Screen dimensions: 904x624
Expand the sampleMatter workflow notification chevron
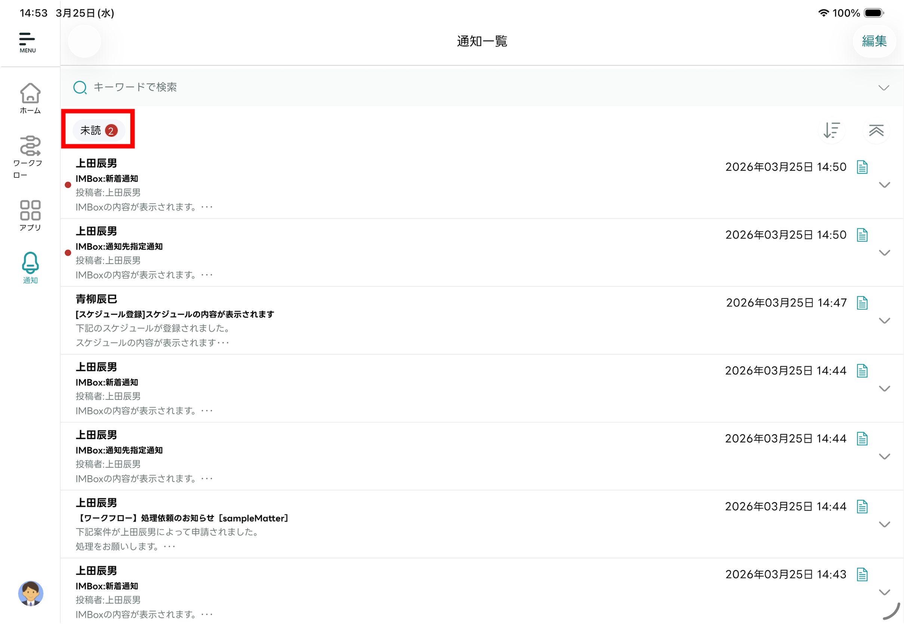(x=884, y=524)
